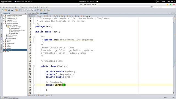
Task: Click the Output button in status bar
Action: tap(5, 98)
